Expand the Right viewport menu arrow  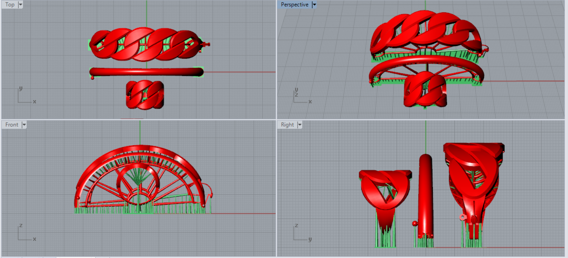(x=300, y=125)
